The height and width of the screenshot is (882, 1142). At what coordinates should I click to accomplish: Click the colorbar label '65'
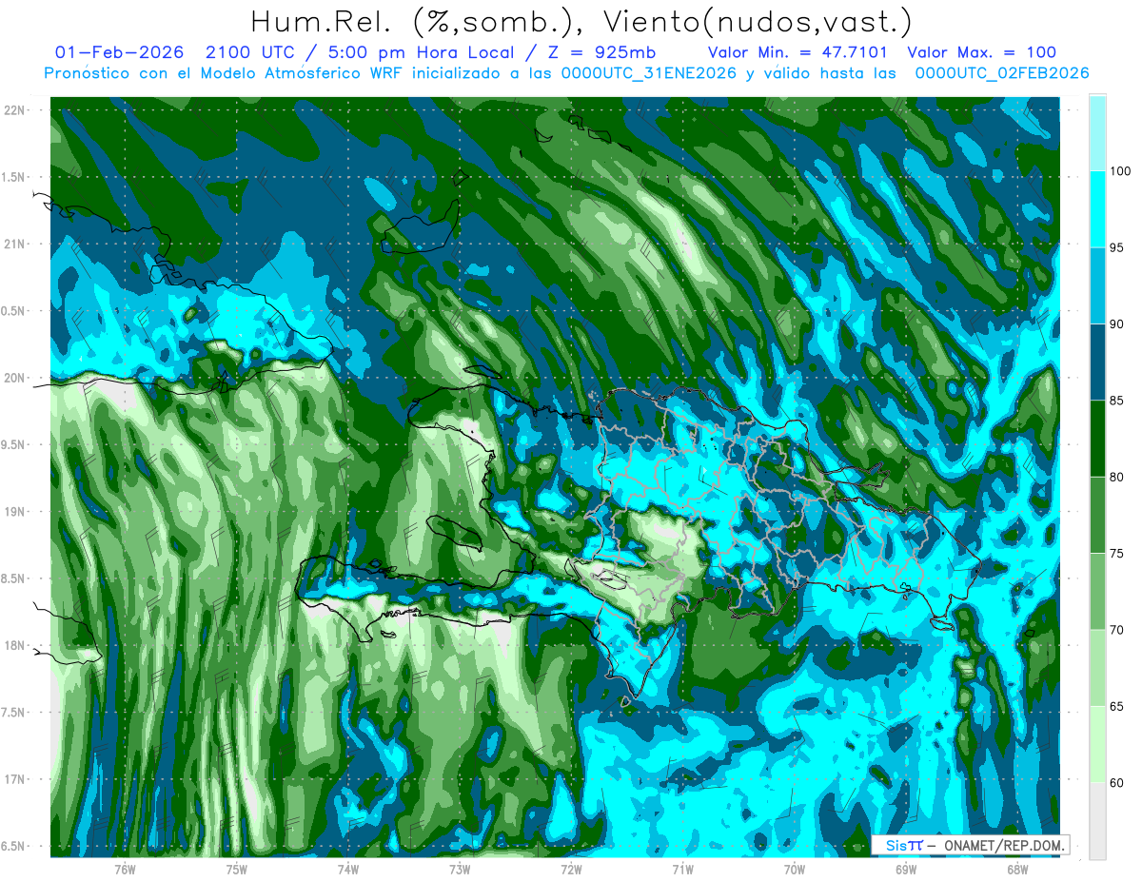1119,706
